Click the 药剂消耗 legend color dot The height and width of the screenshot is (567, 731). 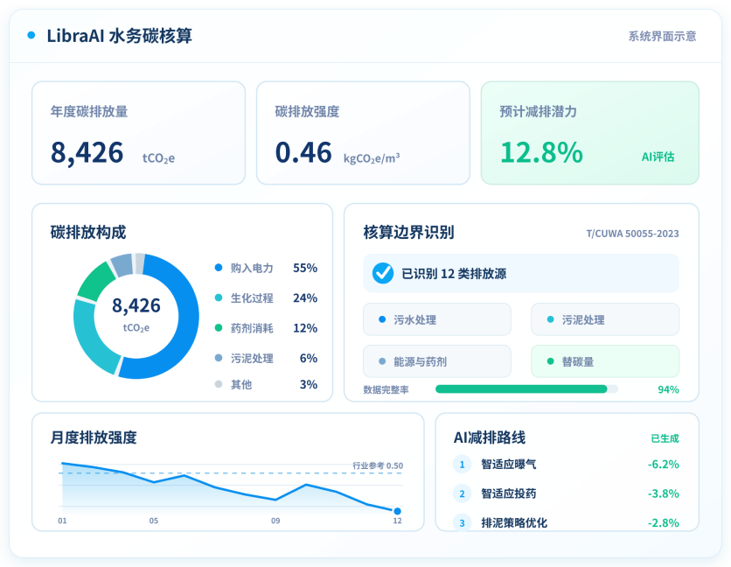click(x=219, y=327)
